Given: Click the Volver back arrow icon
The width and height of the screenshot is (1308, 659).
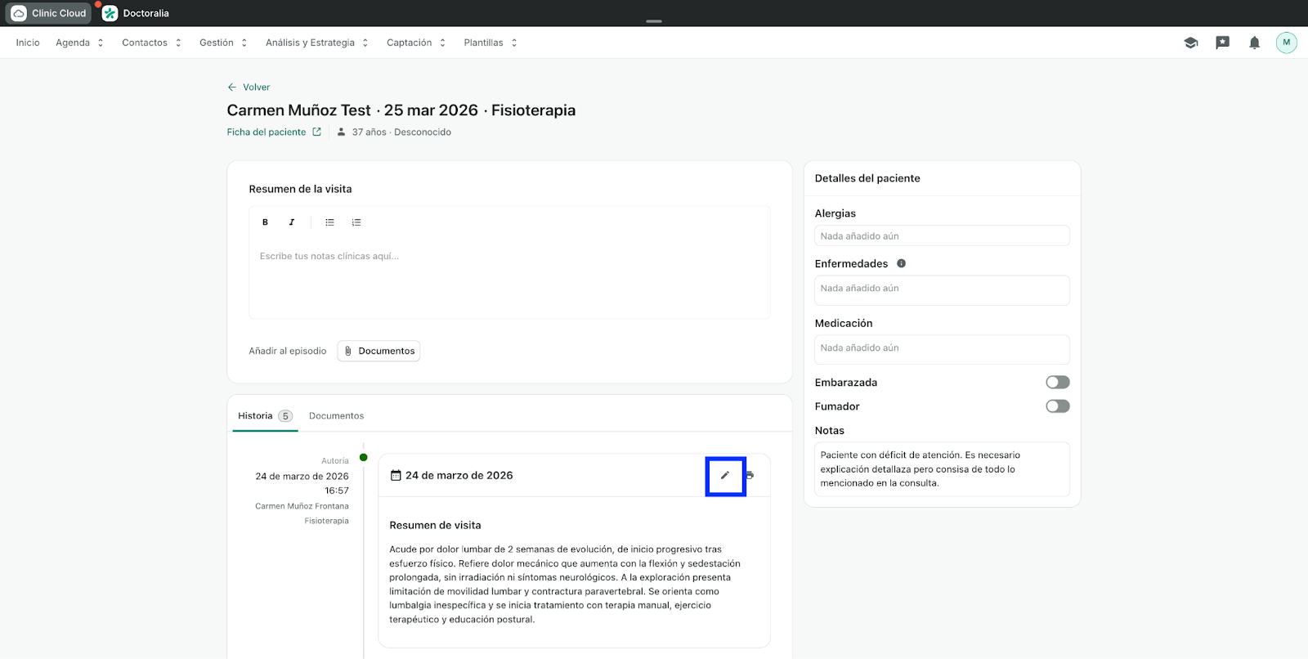Looking at the screenshot, I should click(232, 87).
